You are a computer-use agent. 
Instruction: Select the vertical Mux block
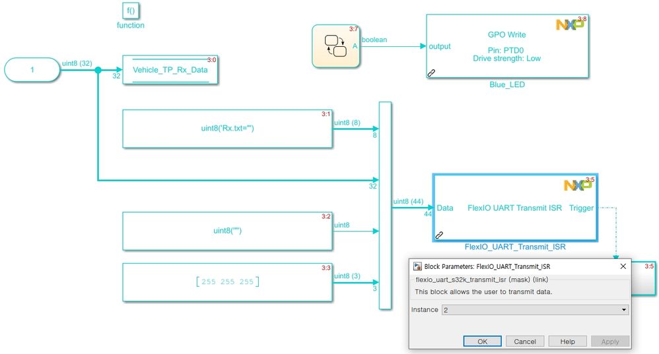(385, 206)
